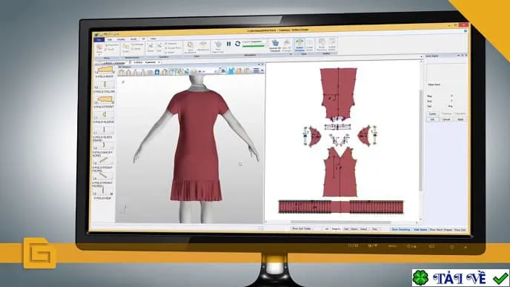Viewport: 510px width, 287px height.
Task: Open the blue File ribbon tab
Action: tap(99, 40)
